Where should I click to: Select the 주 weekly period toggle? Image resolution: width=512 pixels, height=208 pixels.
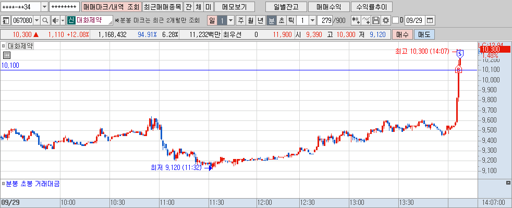click(x=241, y=20)
